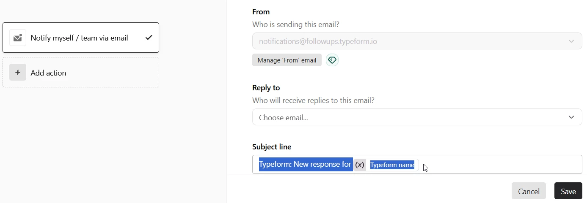Click the "Add action" label
The width and height of the screenshot is (587, 203).
tap(49, 73)
